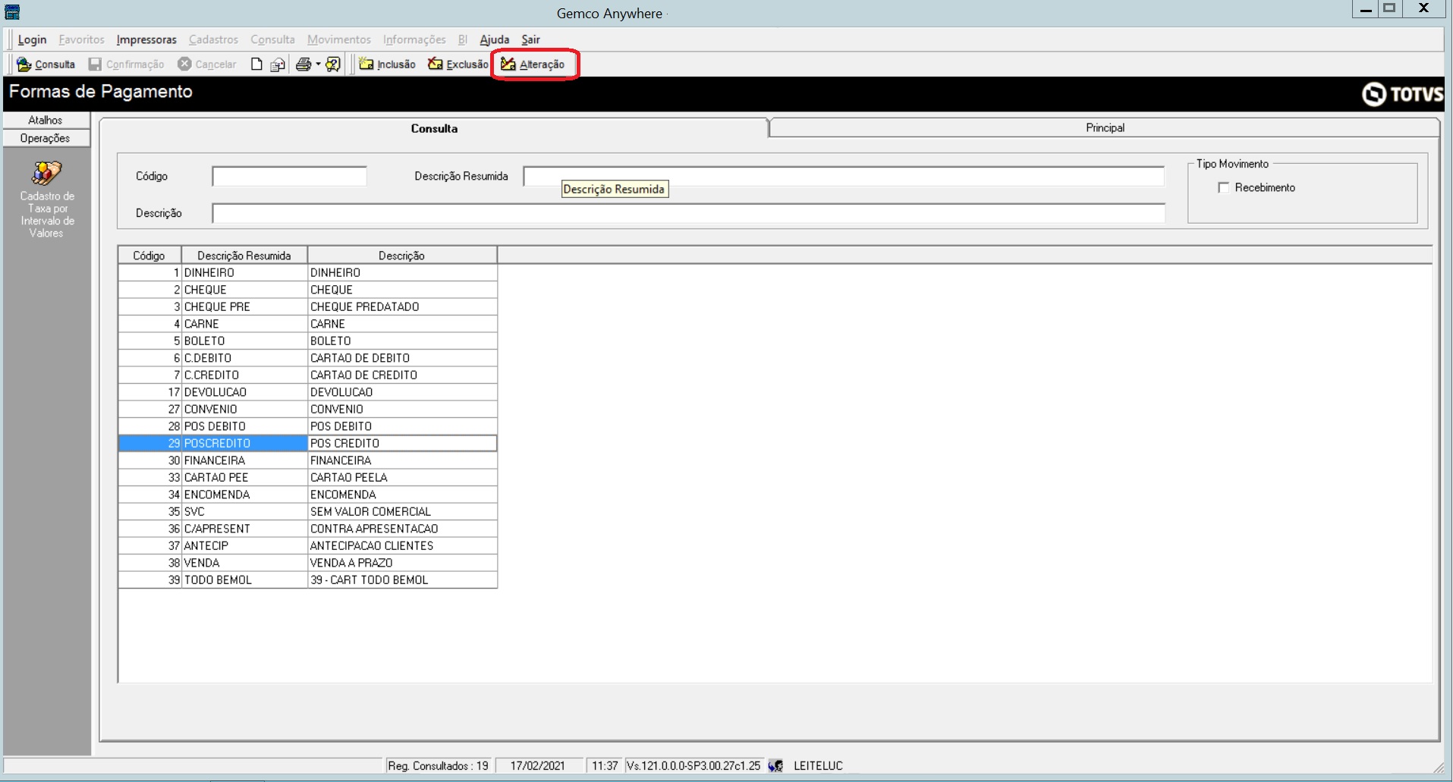Open the Movimentos menu
Screen dimensions: 1453x782
coord(339,39)
